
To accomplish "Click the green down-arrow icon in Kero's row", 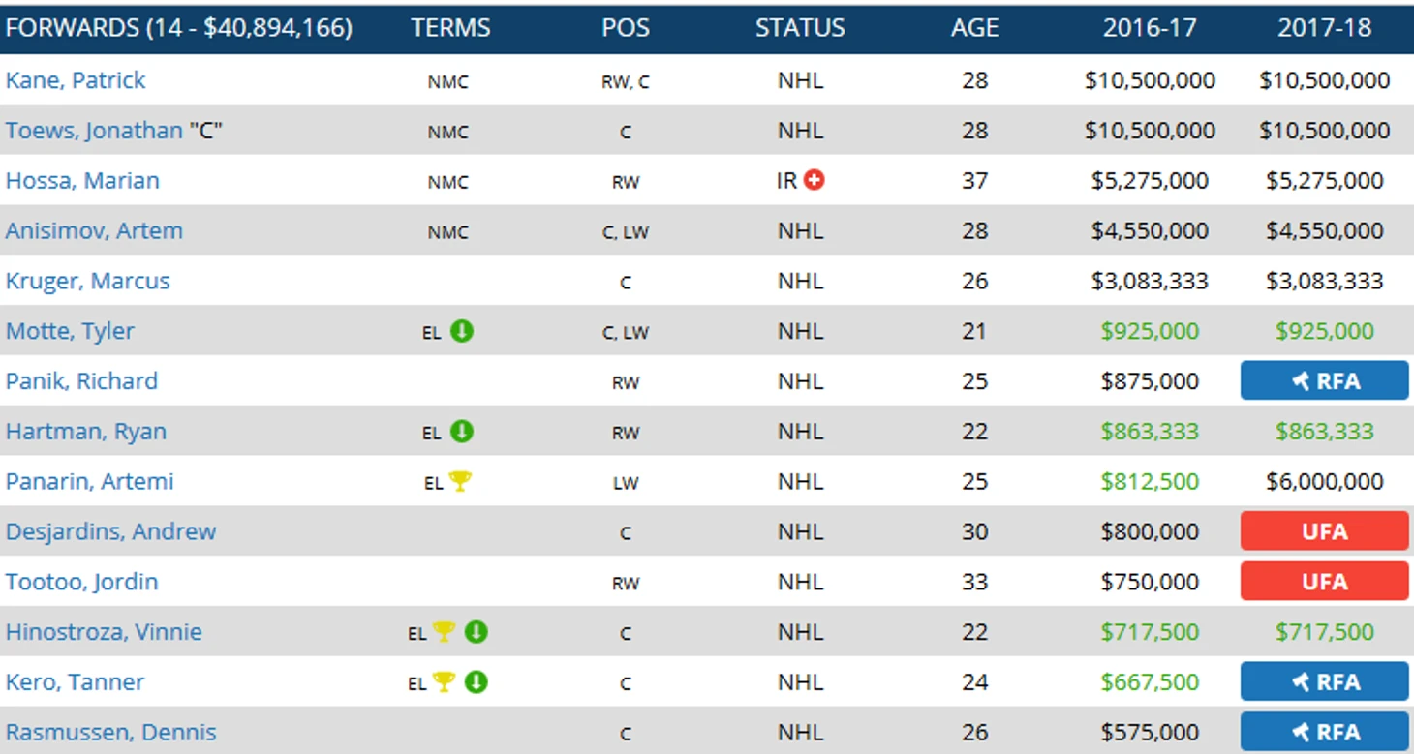I will [x=476, y=682].
